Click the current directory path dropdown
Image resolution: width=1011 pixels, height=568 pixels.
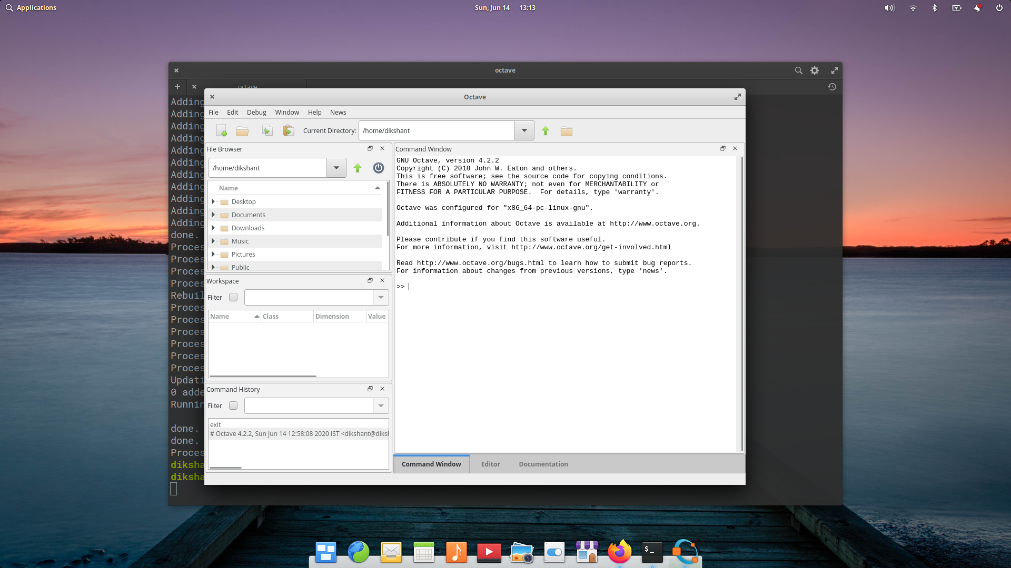coord(525,130)
